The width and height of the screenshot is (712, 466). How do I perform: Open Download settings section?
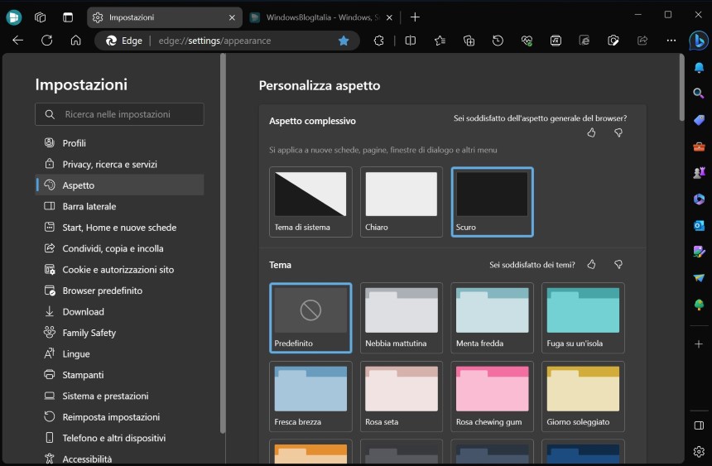point(119,311)
